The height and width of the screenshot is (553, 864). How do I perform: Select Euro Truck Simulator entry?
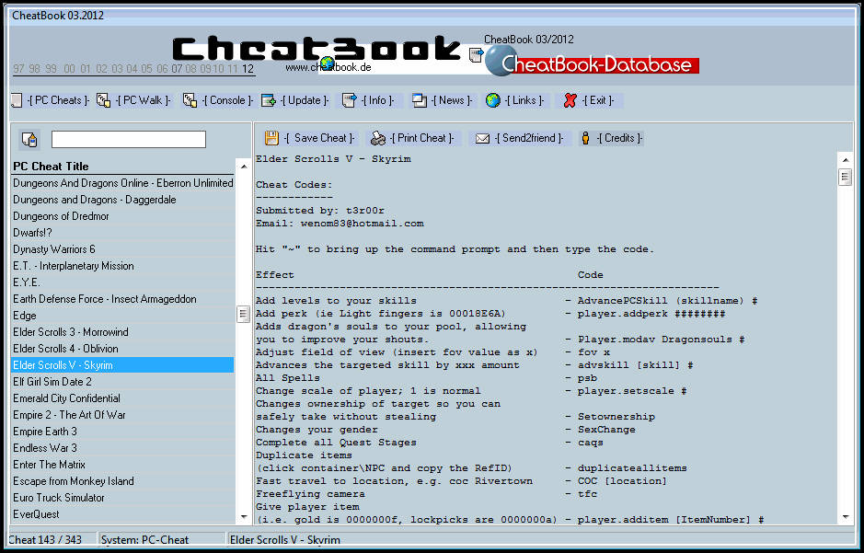pyautogui.click(x=123, y=498)
